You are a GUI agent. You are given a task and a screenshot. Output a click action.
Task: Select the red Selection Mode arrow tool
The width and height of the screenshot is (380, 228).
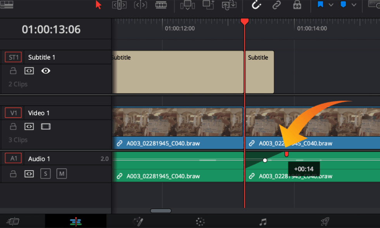point(98,5)
